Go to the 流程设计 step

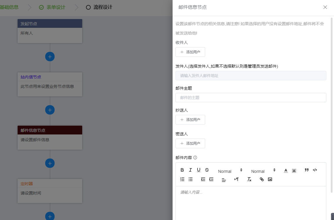coord(103,7)
